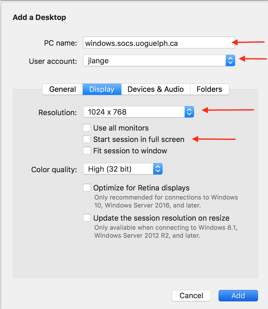
Task: Enable Optimize for Retina displays
Action: (87, 188)
